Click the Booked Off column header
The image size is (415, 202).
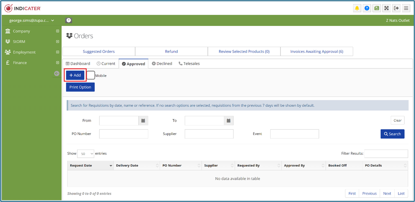tap(344, 165)
